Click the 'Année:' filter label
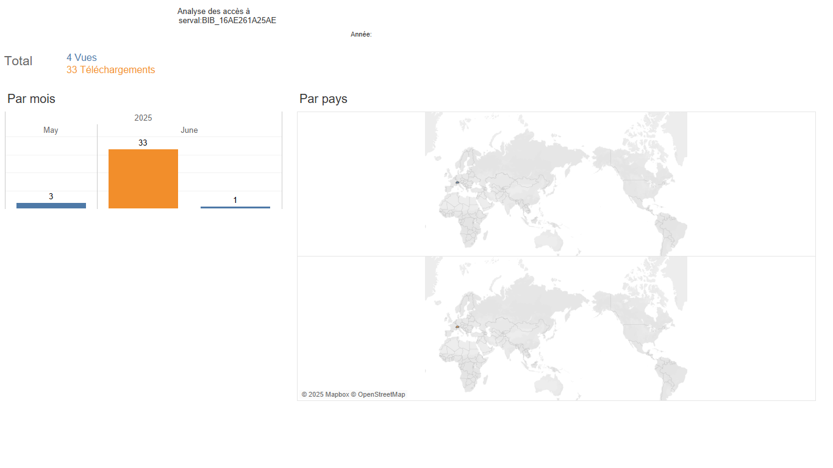 click(x=361, y=35)
